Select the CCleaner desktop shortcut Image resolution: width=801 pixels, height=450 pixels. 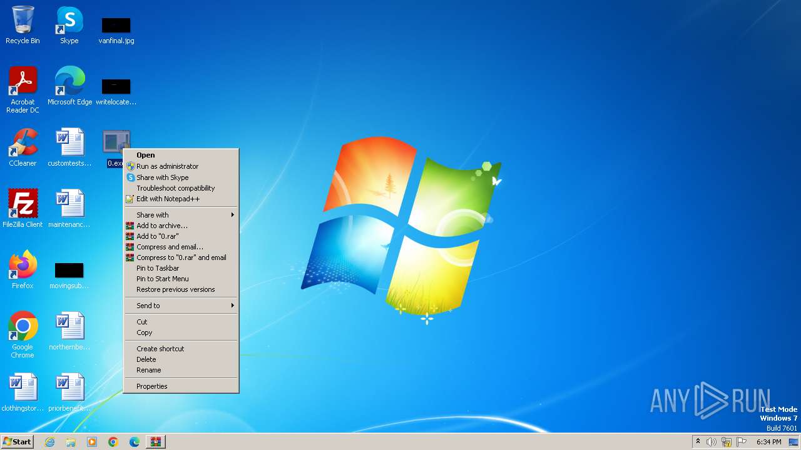click(23, 147)
